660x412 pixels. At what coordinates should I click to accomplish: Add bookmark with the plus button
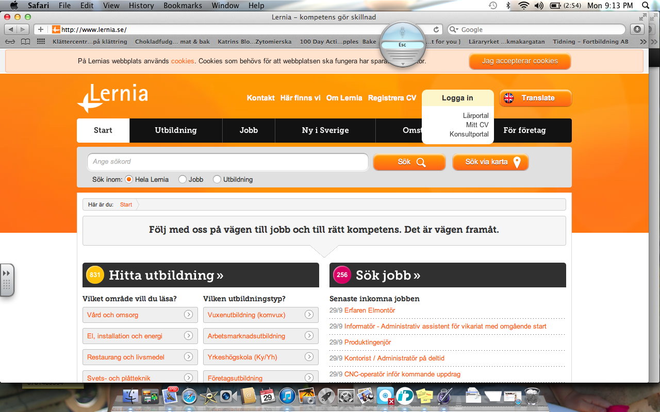[x=41, y=29]
